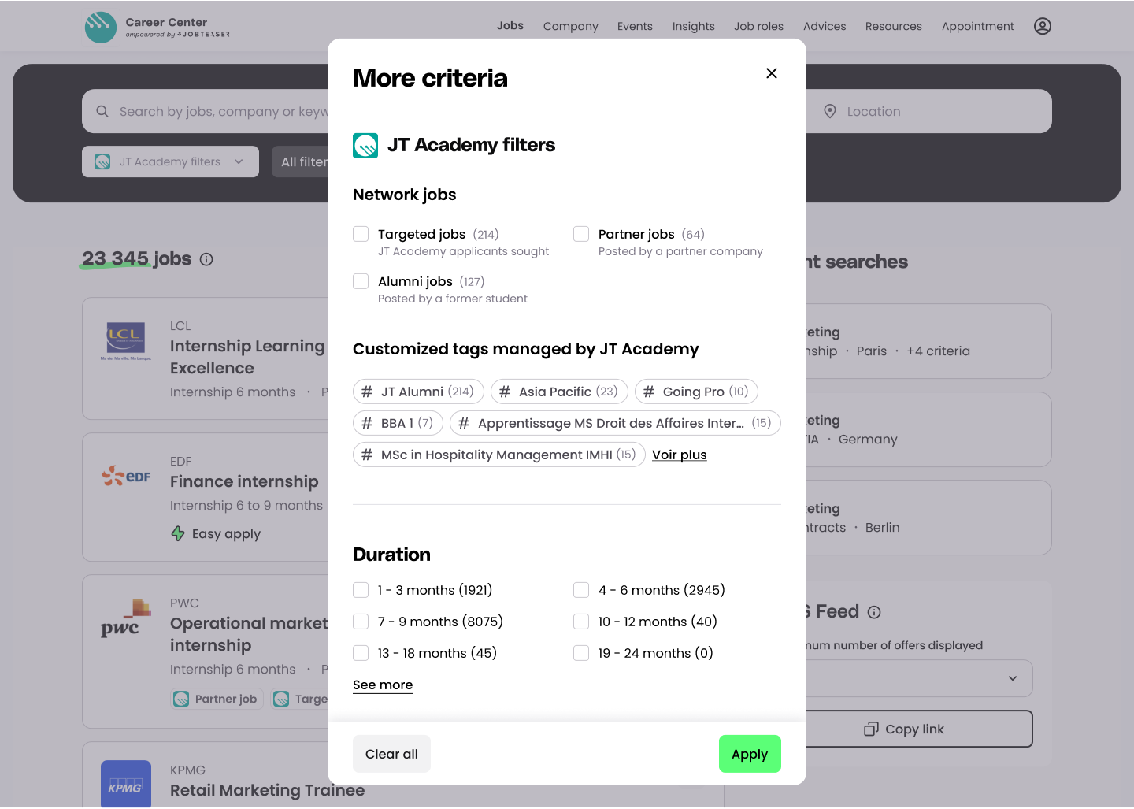Click the Copy link button

coord(918,729)
